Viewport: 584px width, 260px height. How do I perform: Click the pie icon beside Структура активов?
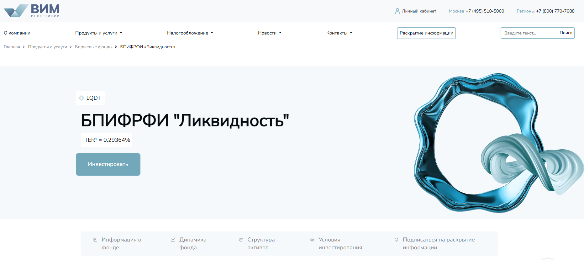[241, 240]
